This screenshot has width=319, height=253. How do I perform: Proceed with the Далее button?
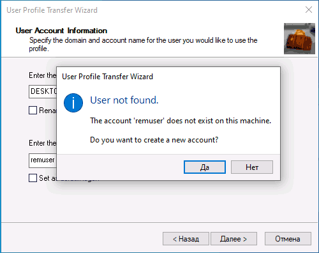[x=234, y=239]
